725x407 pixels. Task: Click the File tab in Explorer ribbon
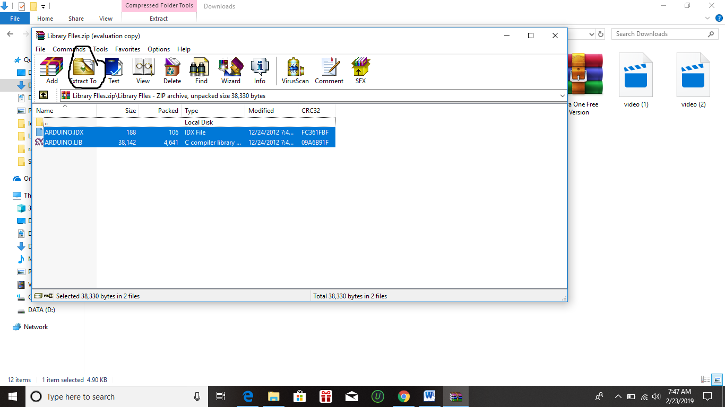point(15,19)
